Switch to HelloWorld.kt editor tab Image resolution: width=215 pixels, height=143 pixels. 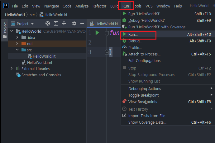pos(104,24)
